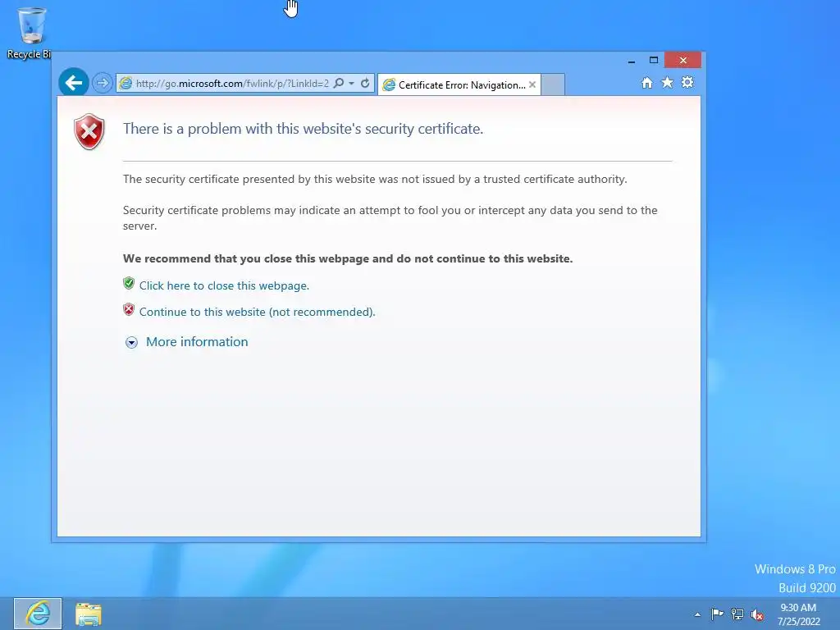The width and height of the screenshot is (840, 630).
Task: Select the Recycle Bin desktop icon
Action: click(30, 33)
